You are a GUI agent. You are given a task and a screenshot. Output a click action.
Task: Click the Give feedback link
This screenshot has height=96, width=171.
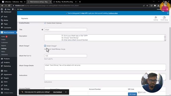click(57, 92)
